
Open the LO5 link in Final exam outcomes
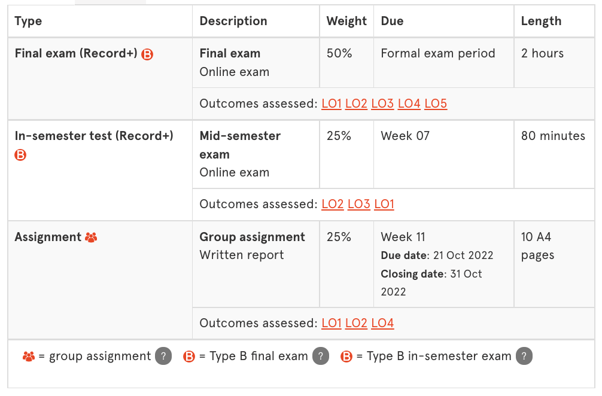(436, 103)
